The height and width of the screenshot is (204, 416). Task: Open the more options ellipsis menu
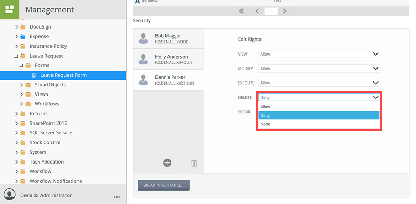point(116,197)
